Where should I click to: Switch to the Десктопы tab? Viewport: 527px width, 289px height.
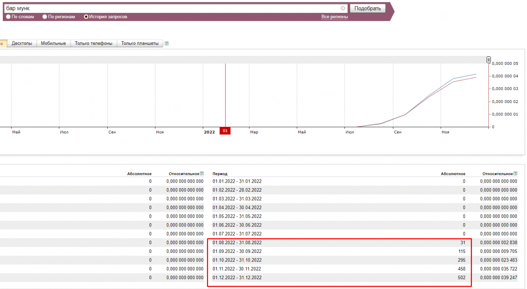(22, 44)
